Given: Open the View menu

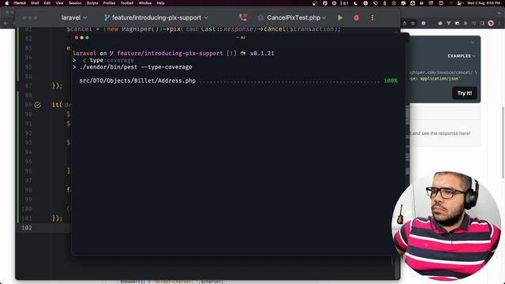Looking at the screenshot, I should [60, 3].
